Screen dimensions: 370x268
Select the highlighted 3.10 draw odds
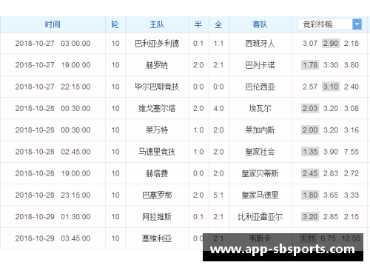[331, 87]
